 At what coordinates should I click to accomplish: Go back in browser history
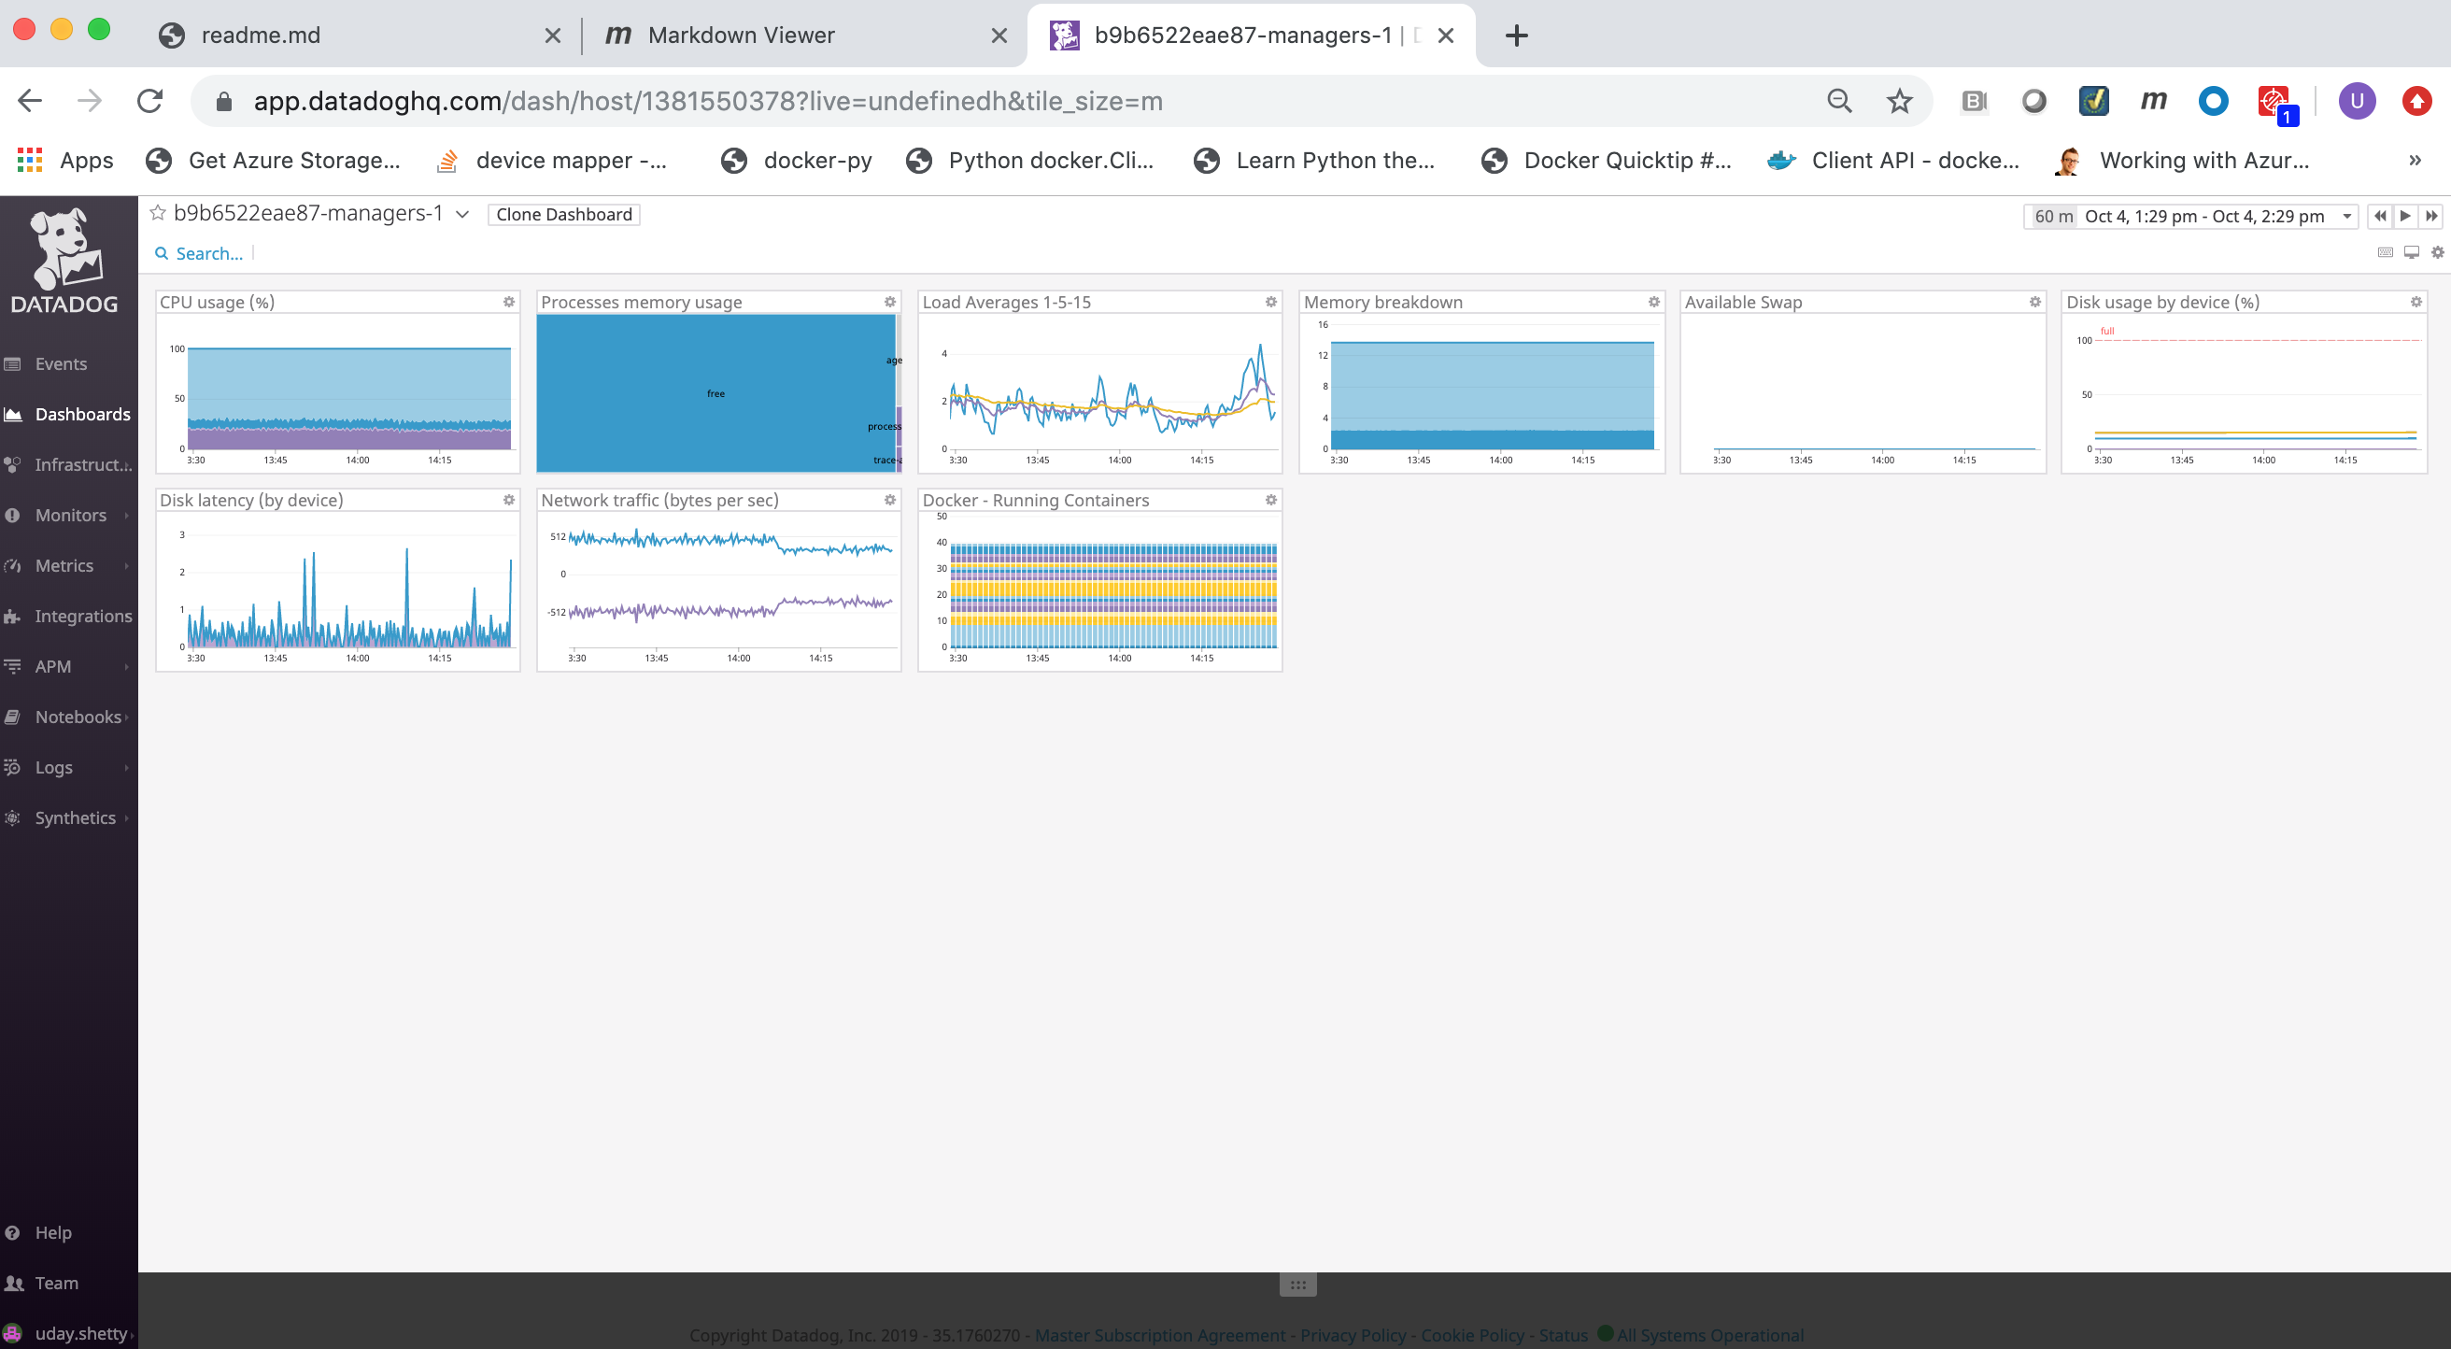(30, 101)
